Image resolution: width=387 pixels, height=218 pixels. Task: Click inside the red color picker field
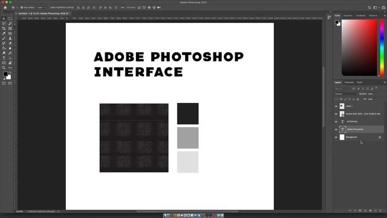point(359,48)
